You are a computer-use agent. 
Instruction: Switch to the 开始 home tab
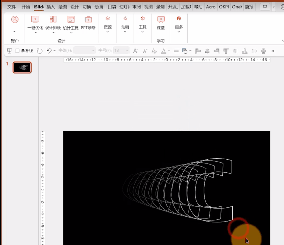26,7
